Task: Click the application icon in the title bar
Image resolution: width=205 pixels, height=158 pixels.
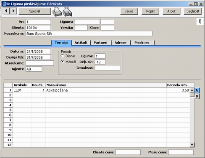Action: tap(5, 4)
